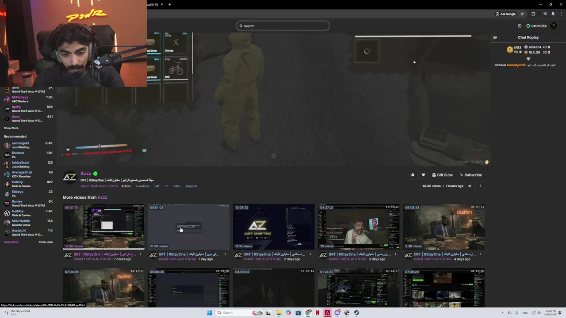Open the 01:24:53 video thumbnail

tap(359, 288)
